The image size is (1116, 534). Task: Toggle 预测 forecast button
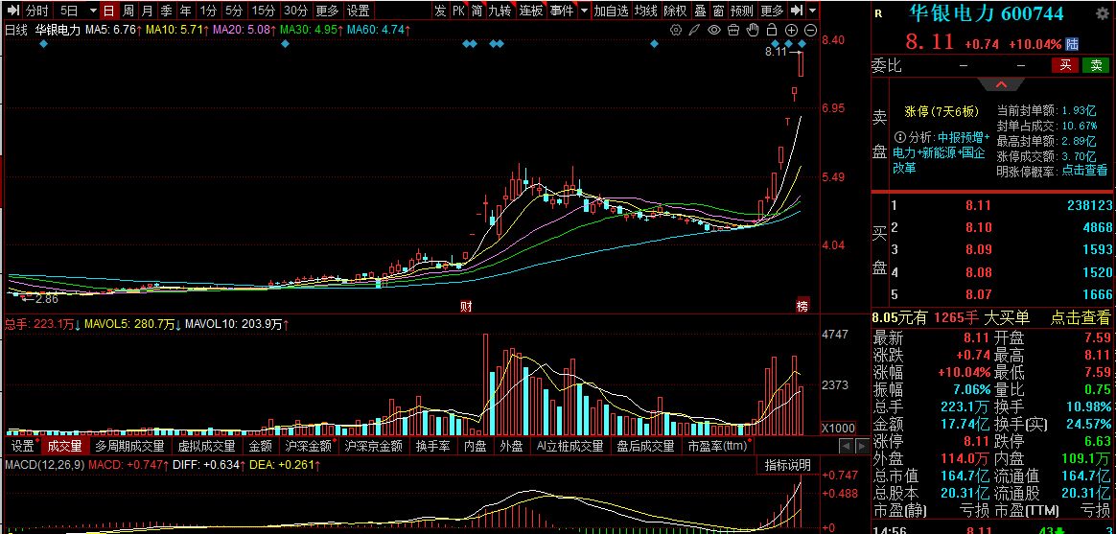[x=742, y=11]
